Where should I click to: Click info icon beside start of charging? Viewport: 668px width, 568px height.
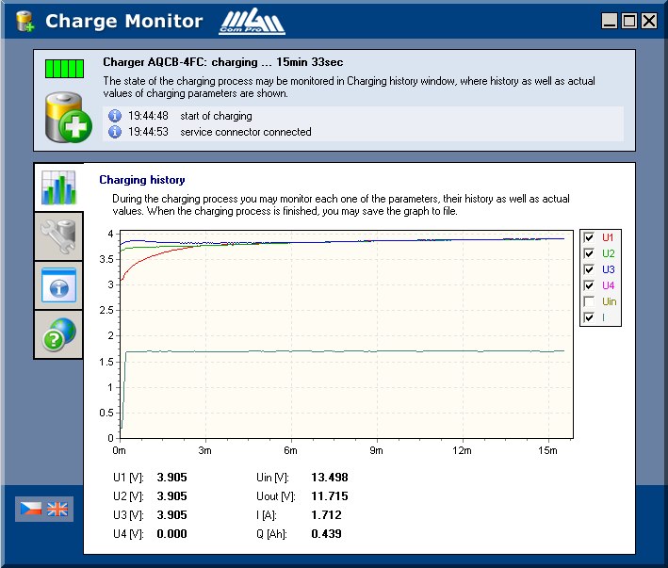(x=115, y=116)
